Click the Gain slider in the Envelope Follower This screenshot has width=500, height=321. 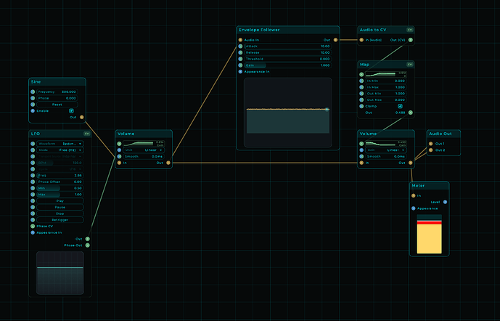click(288, 65)
